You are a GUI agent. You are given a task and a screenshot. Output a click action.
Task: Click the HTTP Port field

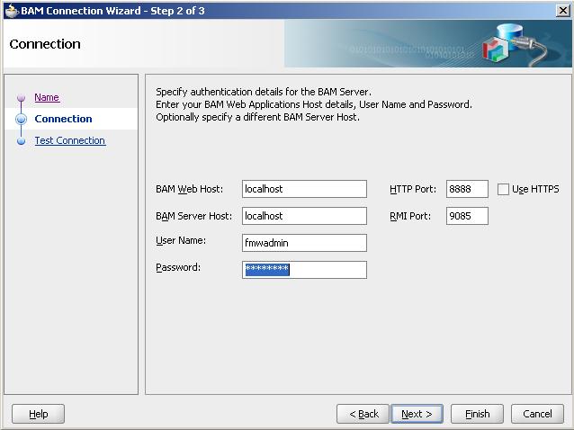click(467, 189)
